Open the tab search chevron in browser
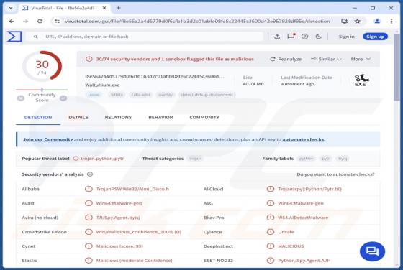Screen dimensions: 403x270 tap(11, 8)
